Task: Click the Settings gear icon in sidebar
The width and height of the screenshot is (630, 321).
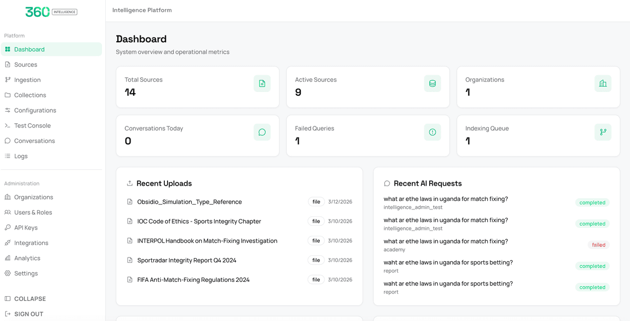Action: (x=7, y=273)
